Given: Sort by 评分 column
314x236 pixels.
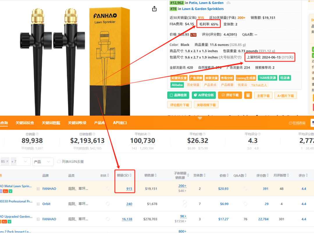Looking at the screenshot, I should (x=307, y=175).
